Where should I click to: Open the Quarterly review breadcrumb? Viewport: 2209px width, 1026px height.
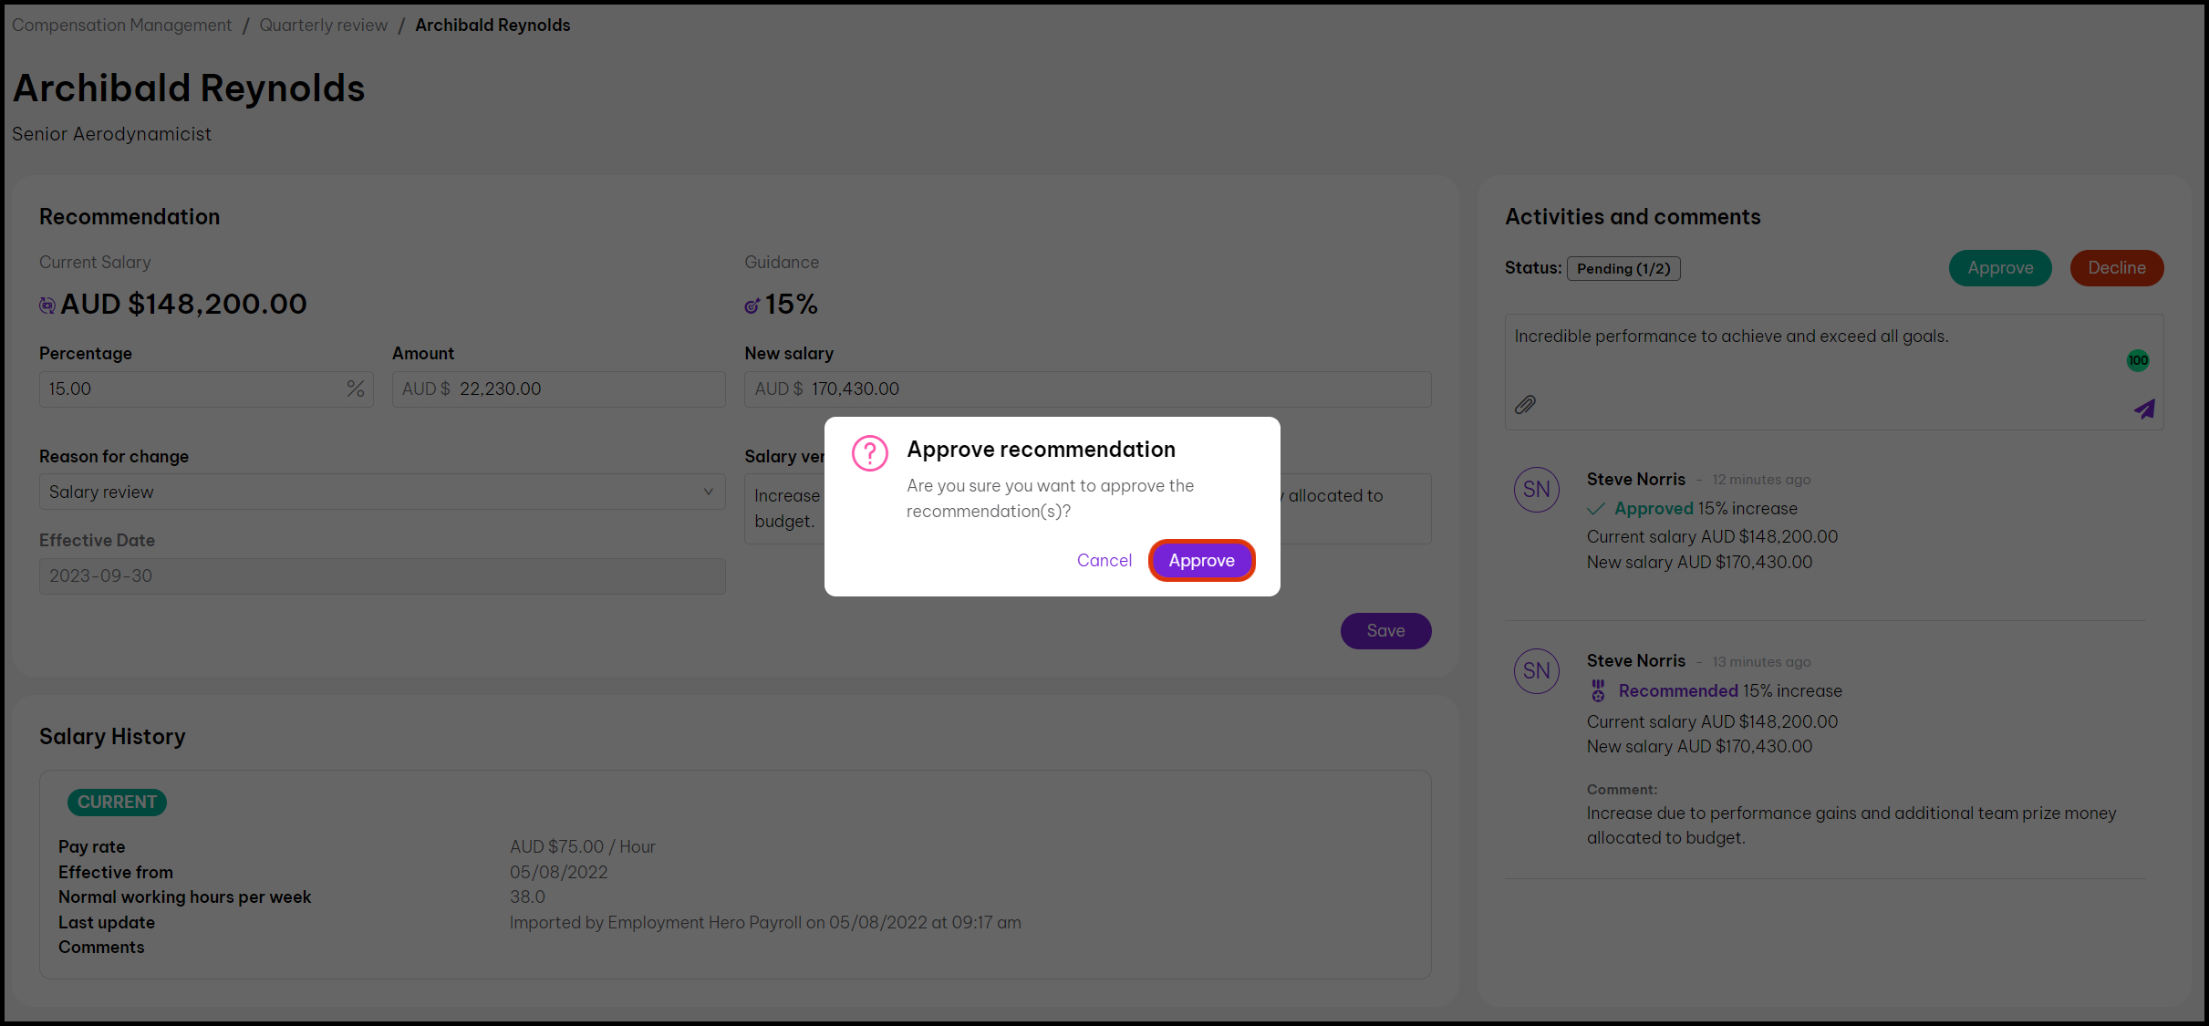pos(323,26)
